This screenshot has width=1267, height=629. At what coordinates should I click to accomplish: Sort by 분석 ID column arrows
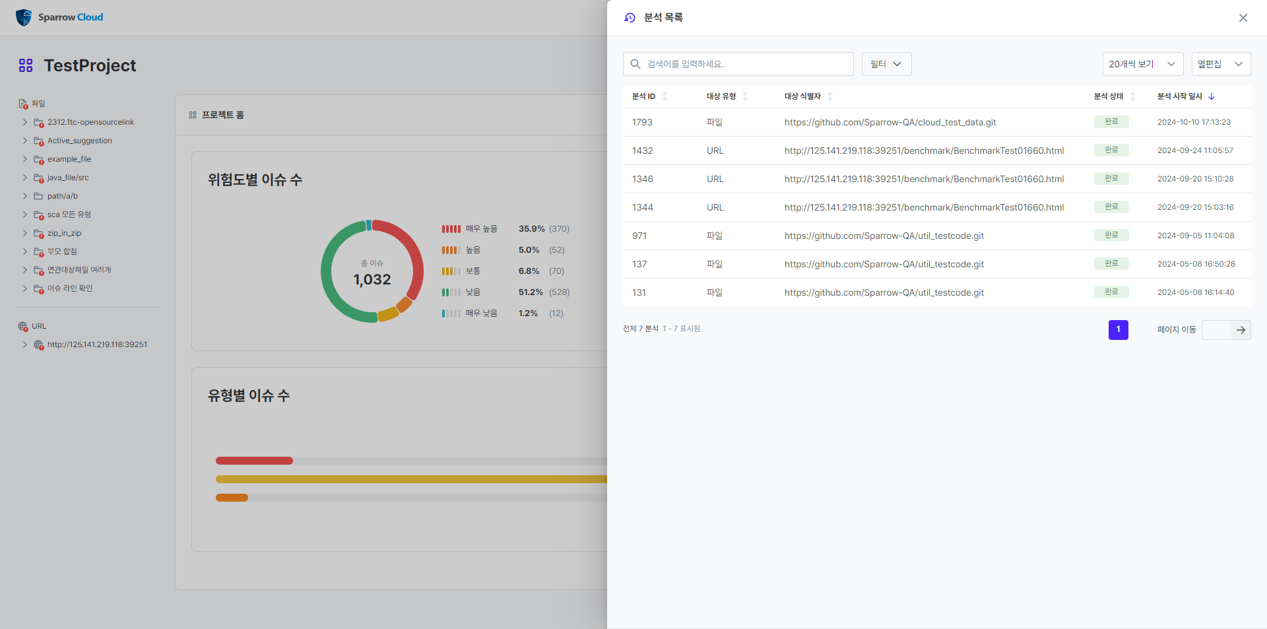[x=665, y=96]
